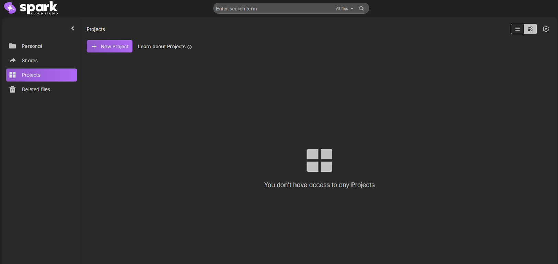Open settings with the gear icon
Screen dimensions: 558x264
coord(546,29)
